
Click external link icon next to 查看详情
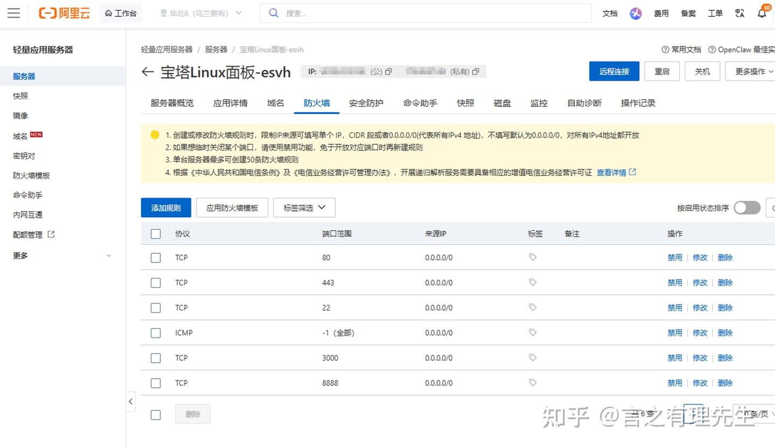(x=632, y=172)
